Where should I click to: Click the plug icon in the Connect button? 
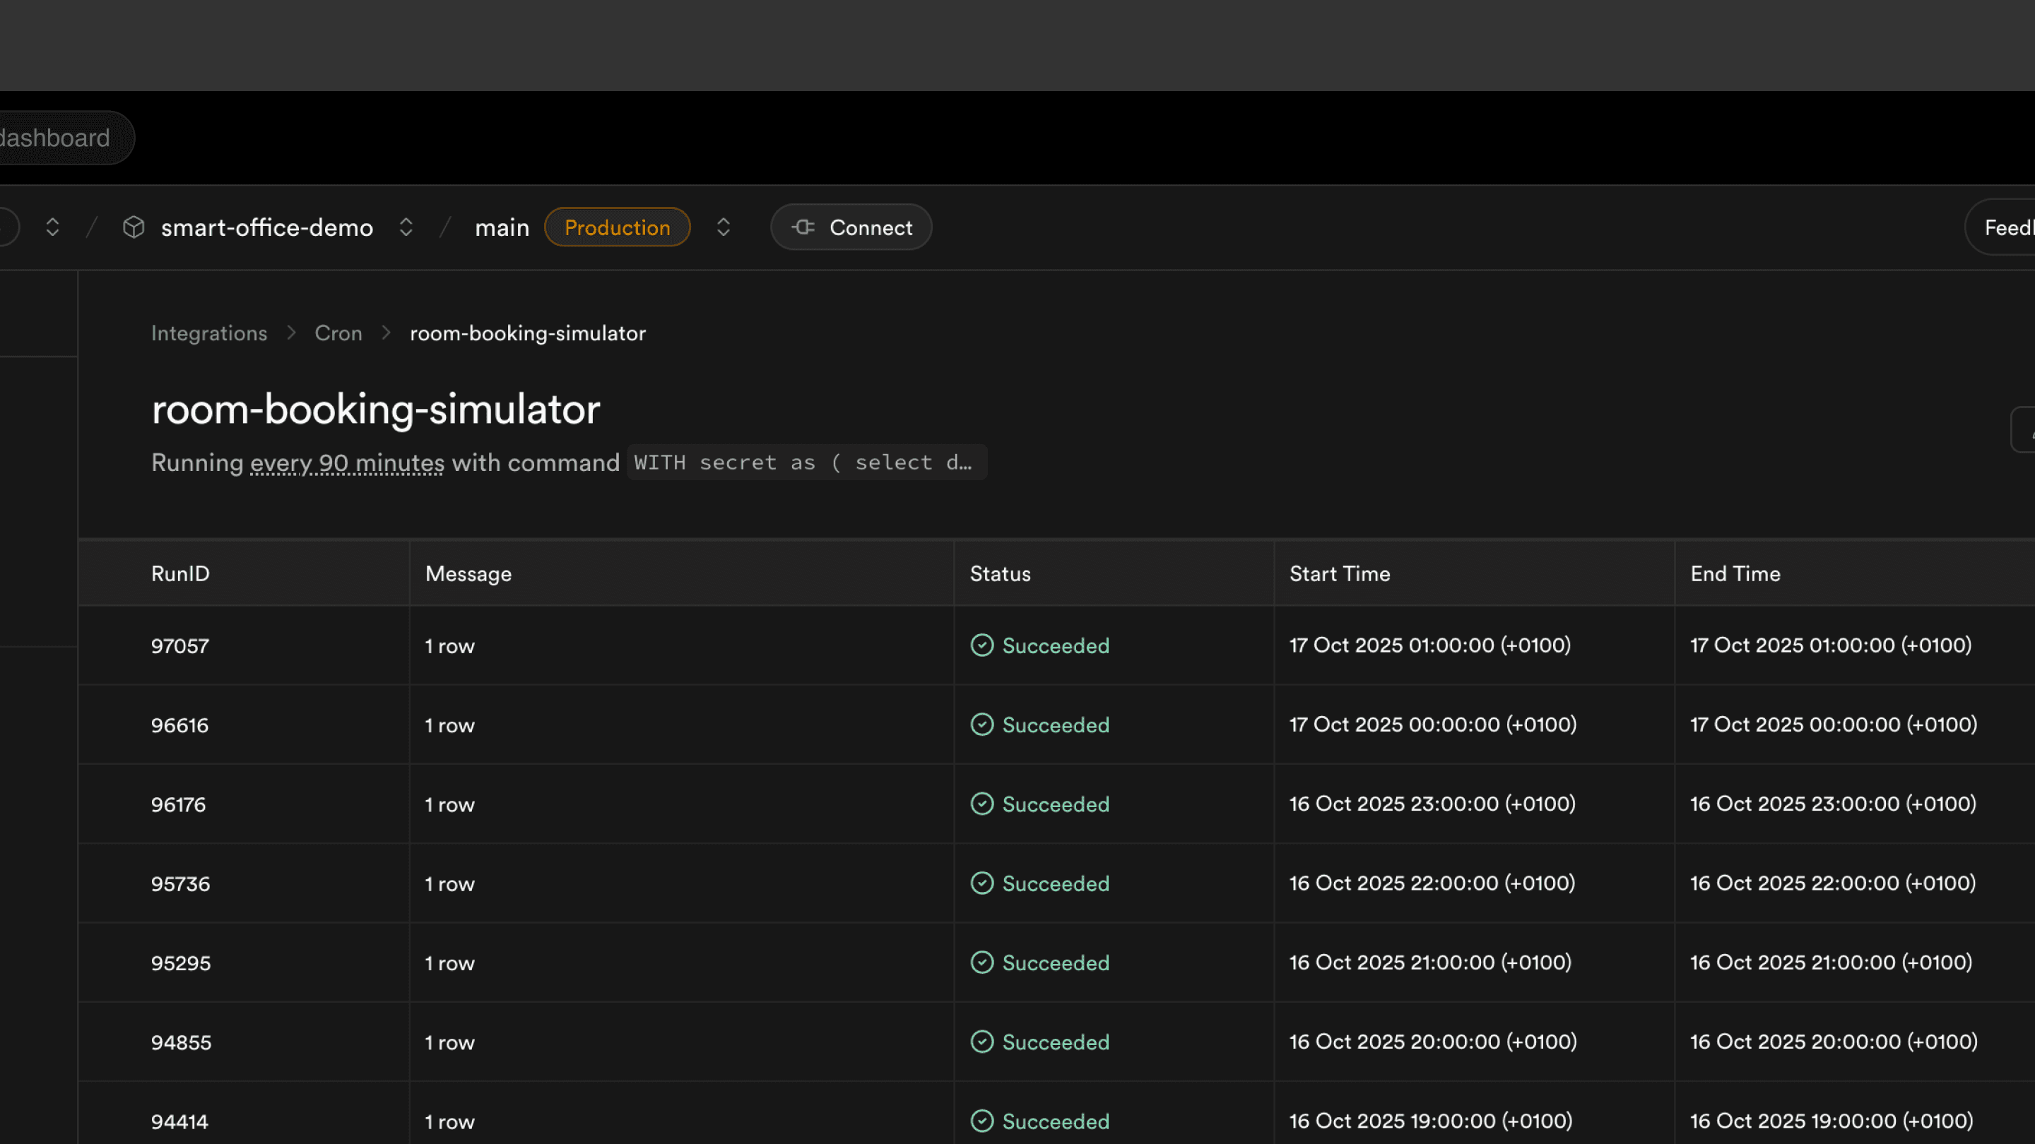[x=803, y=227]
